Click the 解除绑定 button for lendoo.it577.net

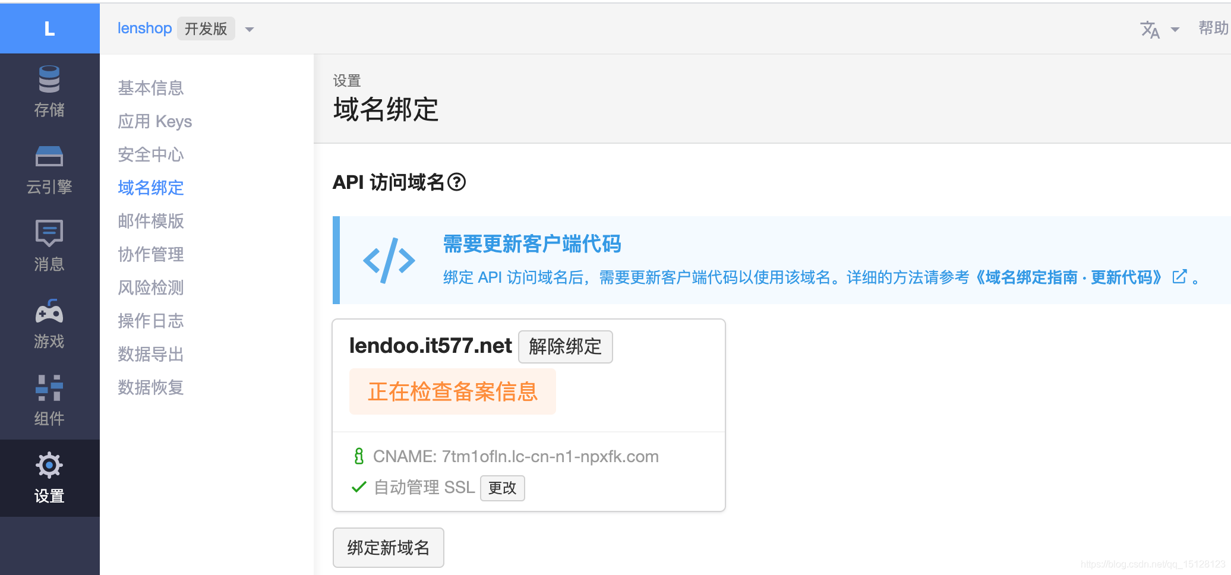pos(566,346)
